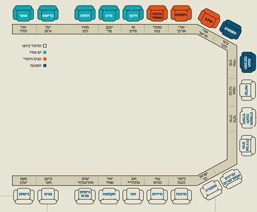Image resolution: width=257 pixels, height=212 pixels.
Task: Select the orange כלכלה ומסחר chair
Action: pyautogui.click(x=157, y=13)
